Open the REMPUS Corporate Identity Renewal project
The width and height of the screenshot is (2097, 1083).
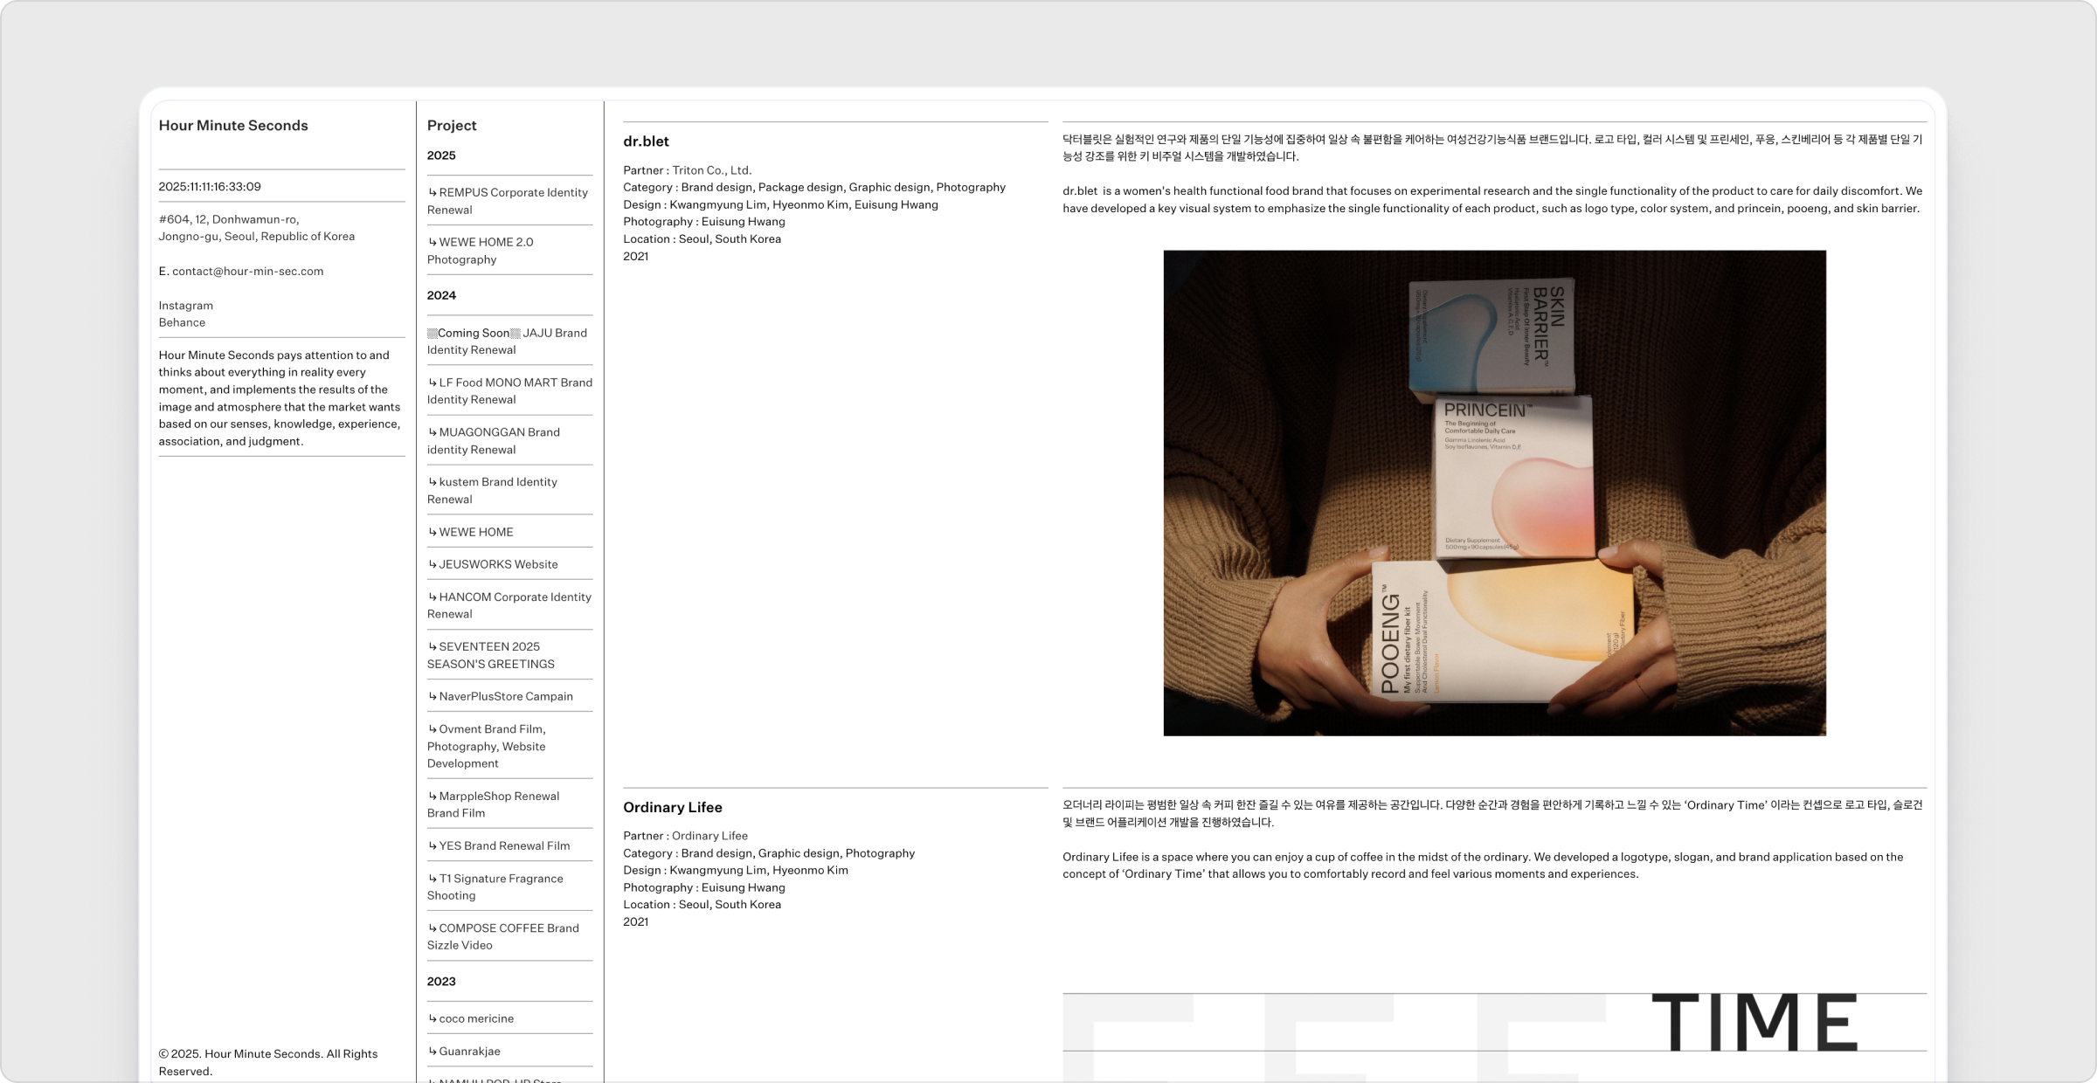[x=508, y=201]
